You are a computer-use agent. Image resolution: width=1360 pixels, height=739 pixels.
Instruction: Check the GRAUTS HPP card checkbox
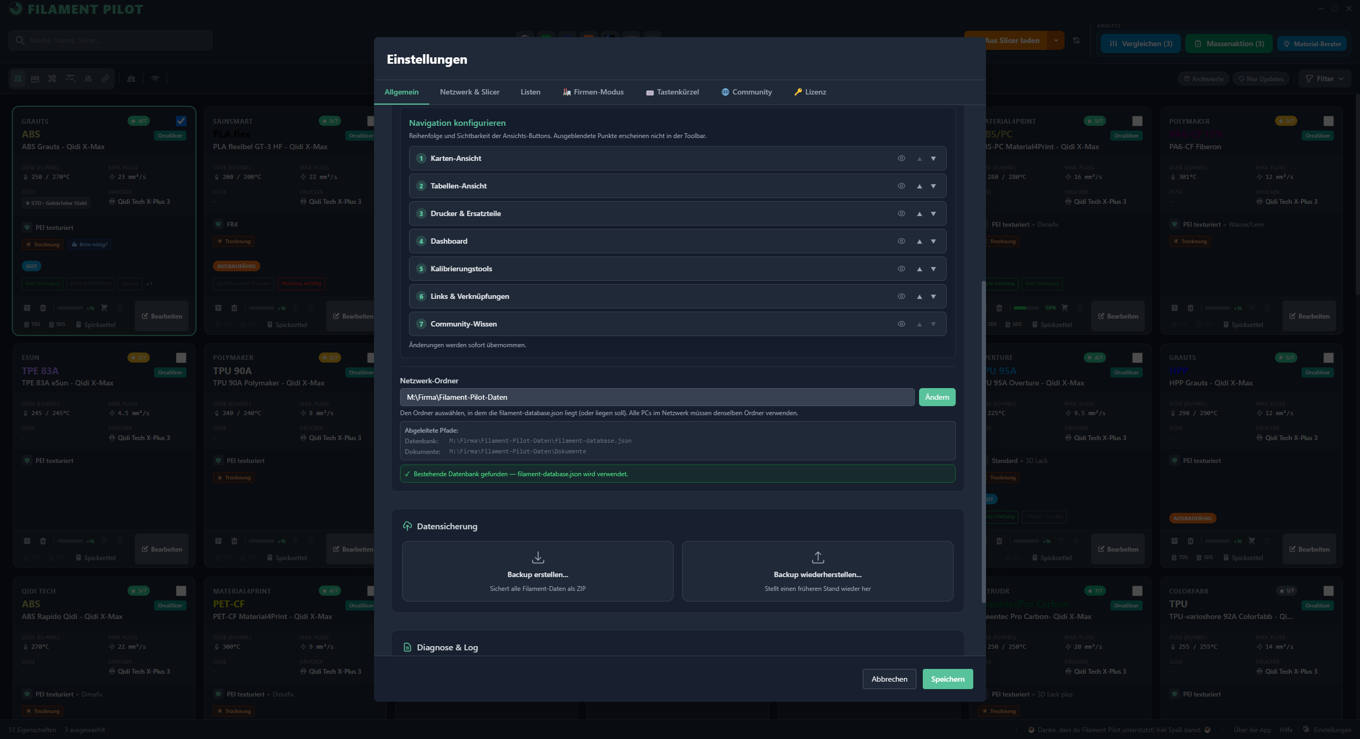(x=1329, y=358)
